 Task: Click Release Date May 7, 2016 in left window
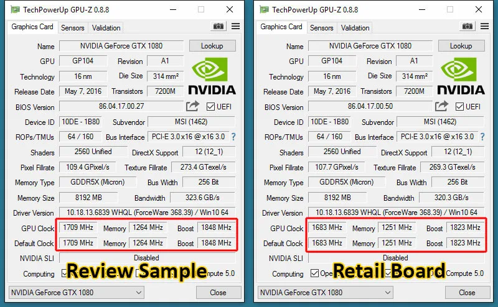(83, 91)
